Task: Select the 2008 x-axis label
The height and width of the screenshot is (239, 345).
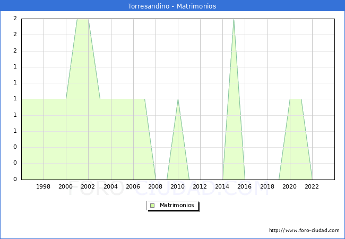Action: [156, 186]
